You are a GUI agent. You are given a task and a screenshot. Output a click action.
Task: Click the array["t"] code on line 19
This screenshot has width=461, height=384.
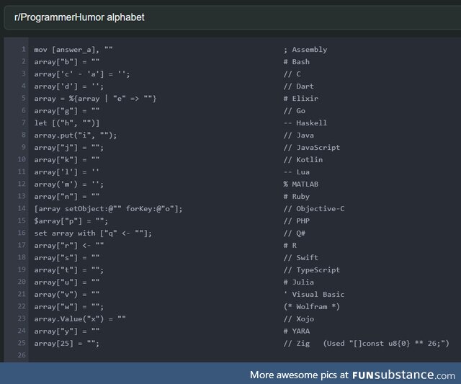tap(69, 270)
